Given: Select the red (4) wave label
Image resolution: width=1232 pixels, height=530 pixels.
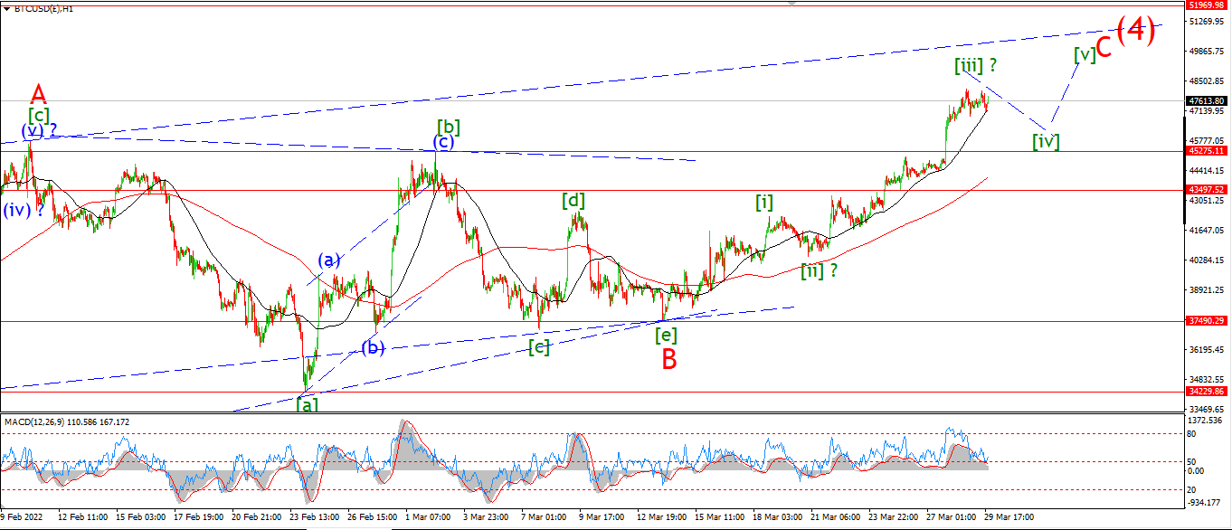Looking at the screenshot, I should (x=1136, y=31).
